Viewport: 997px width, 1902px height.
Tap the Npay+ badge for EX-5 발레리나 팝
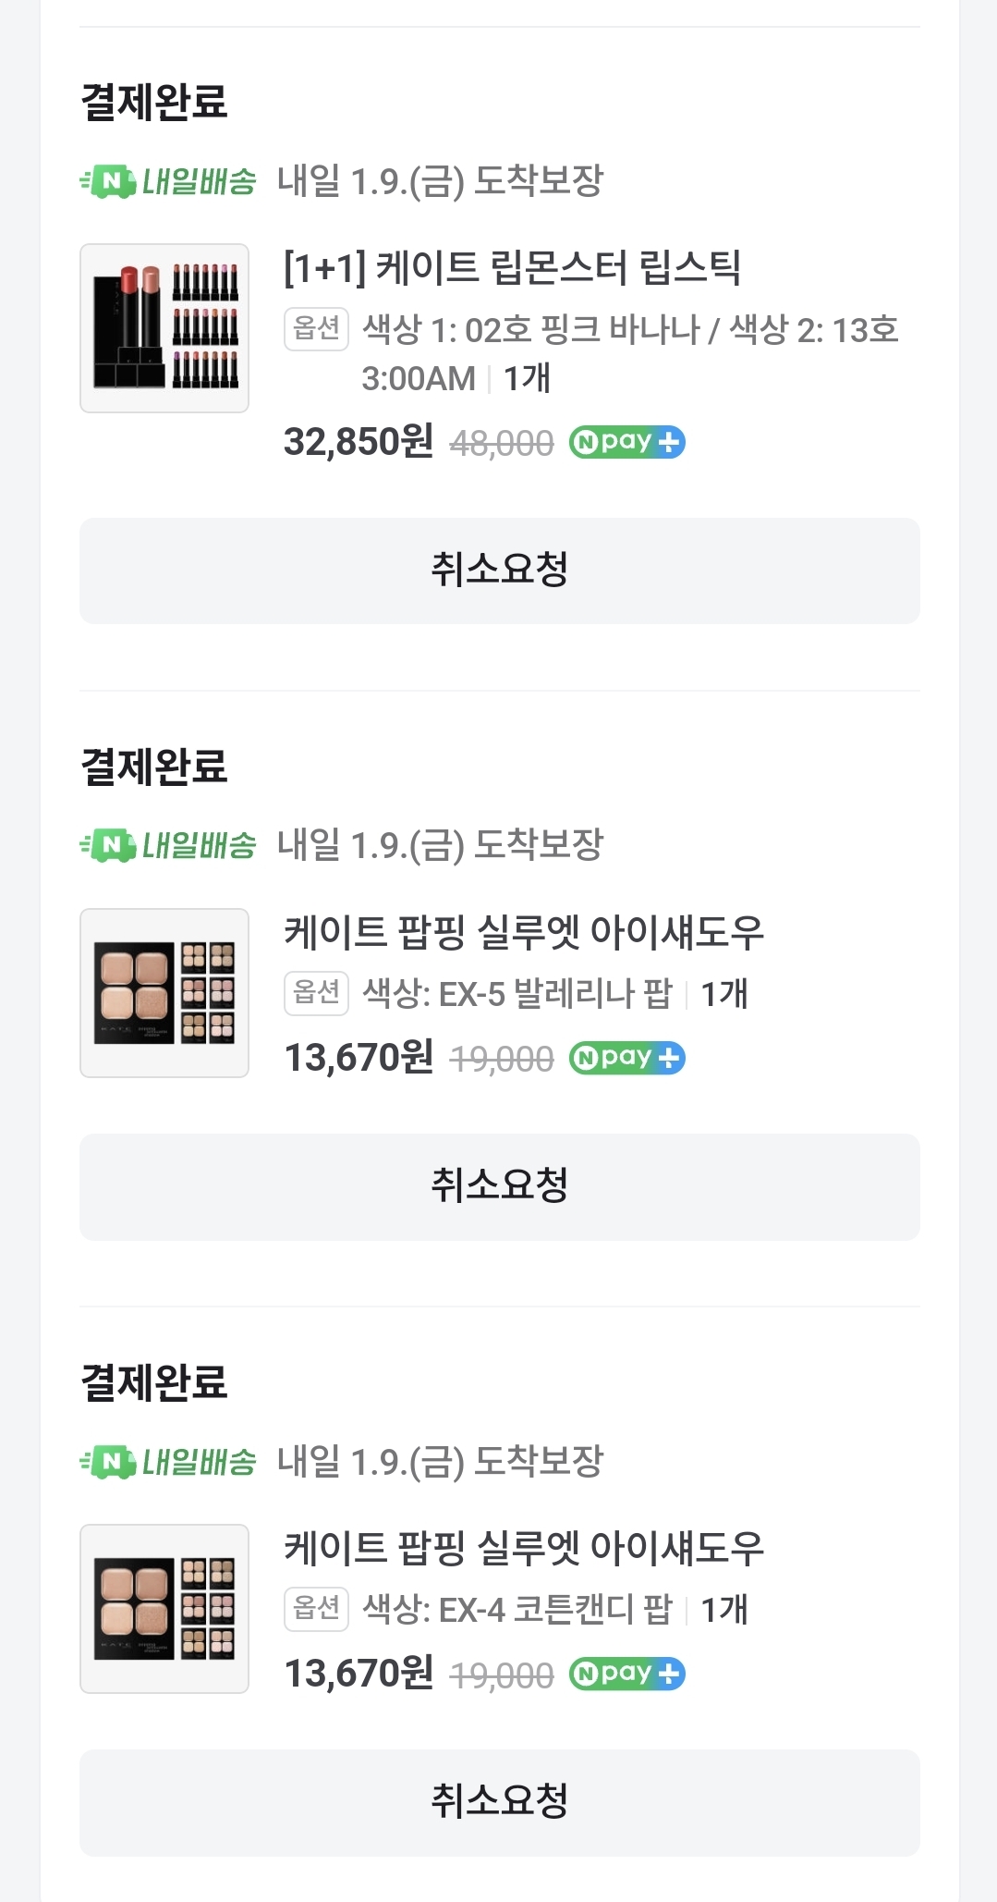[x=626, y=1058]
